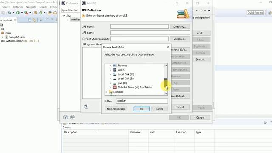Expand Local Disk (E:) node
The image size is (272, 153).
pos(110,79)
